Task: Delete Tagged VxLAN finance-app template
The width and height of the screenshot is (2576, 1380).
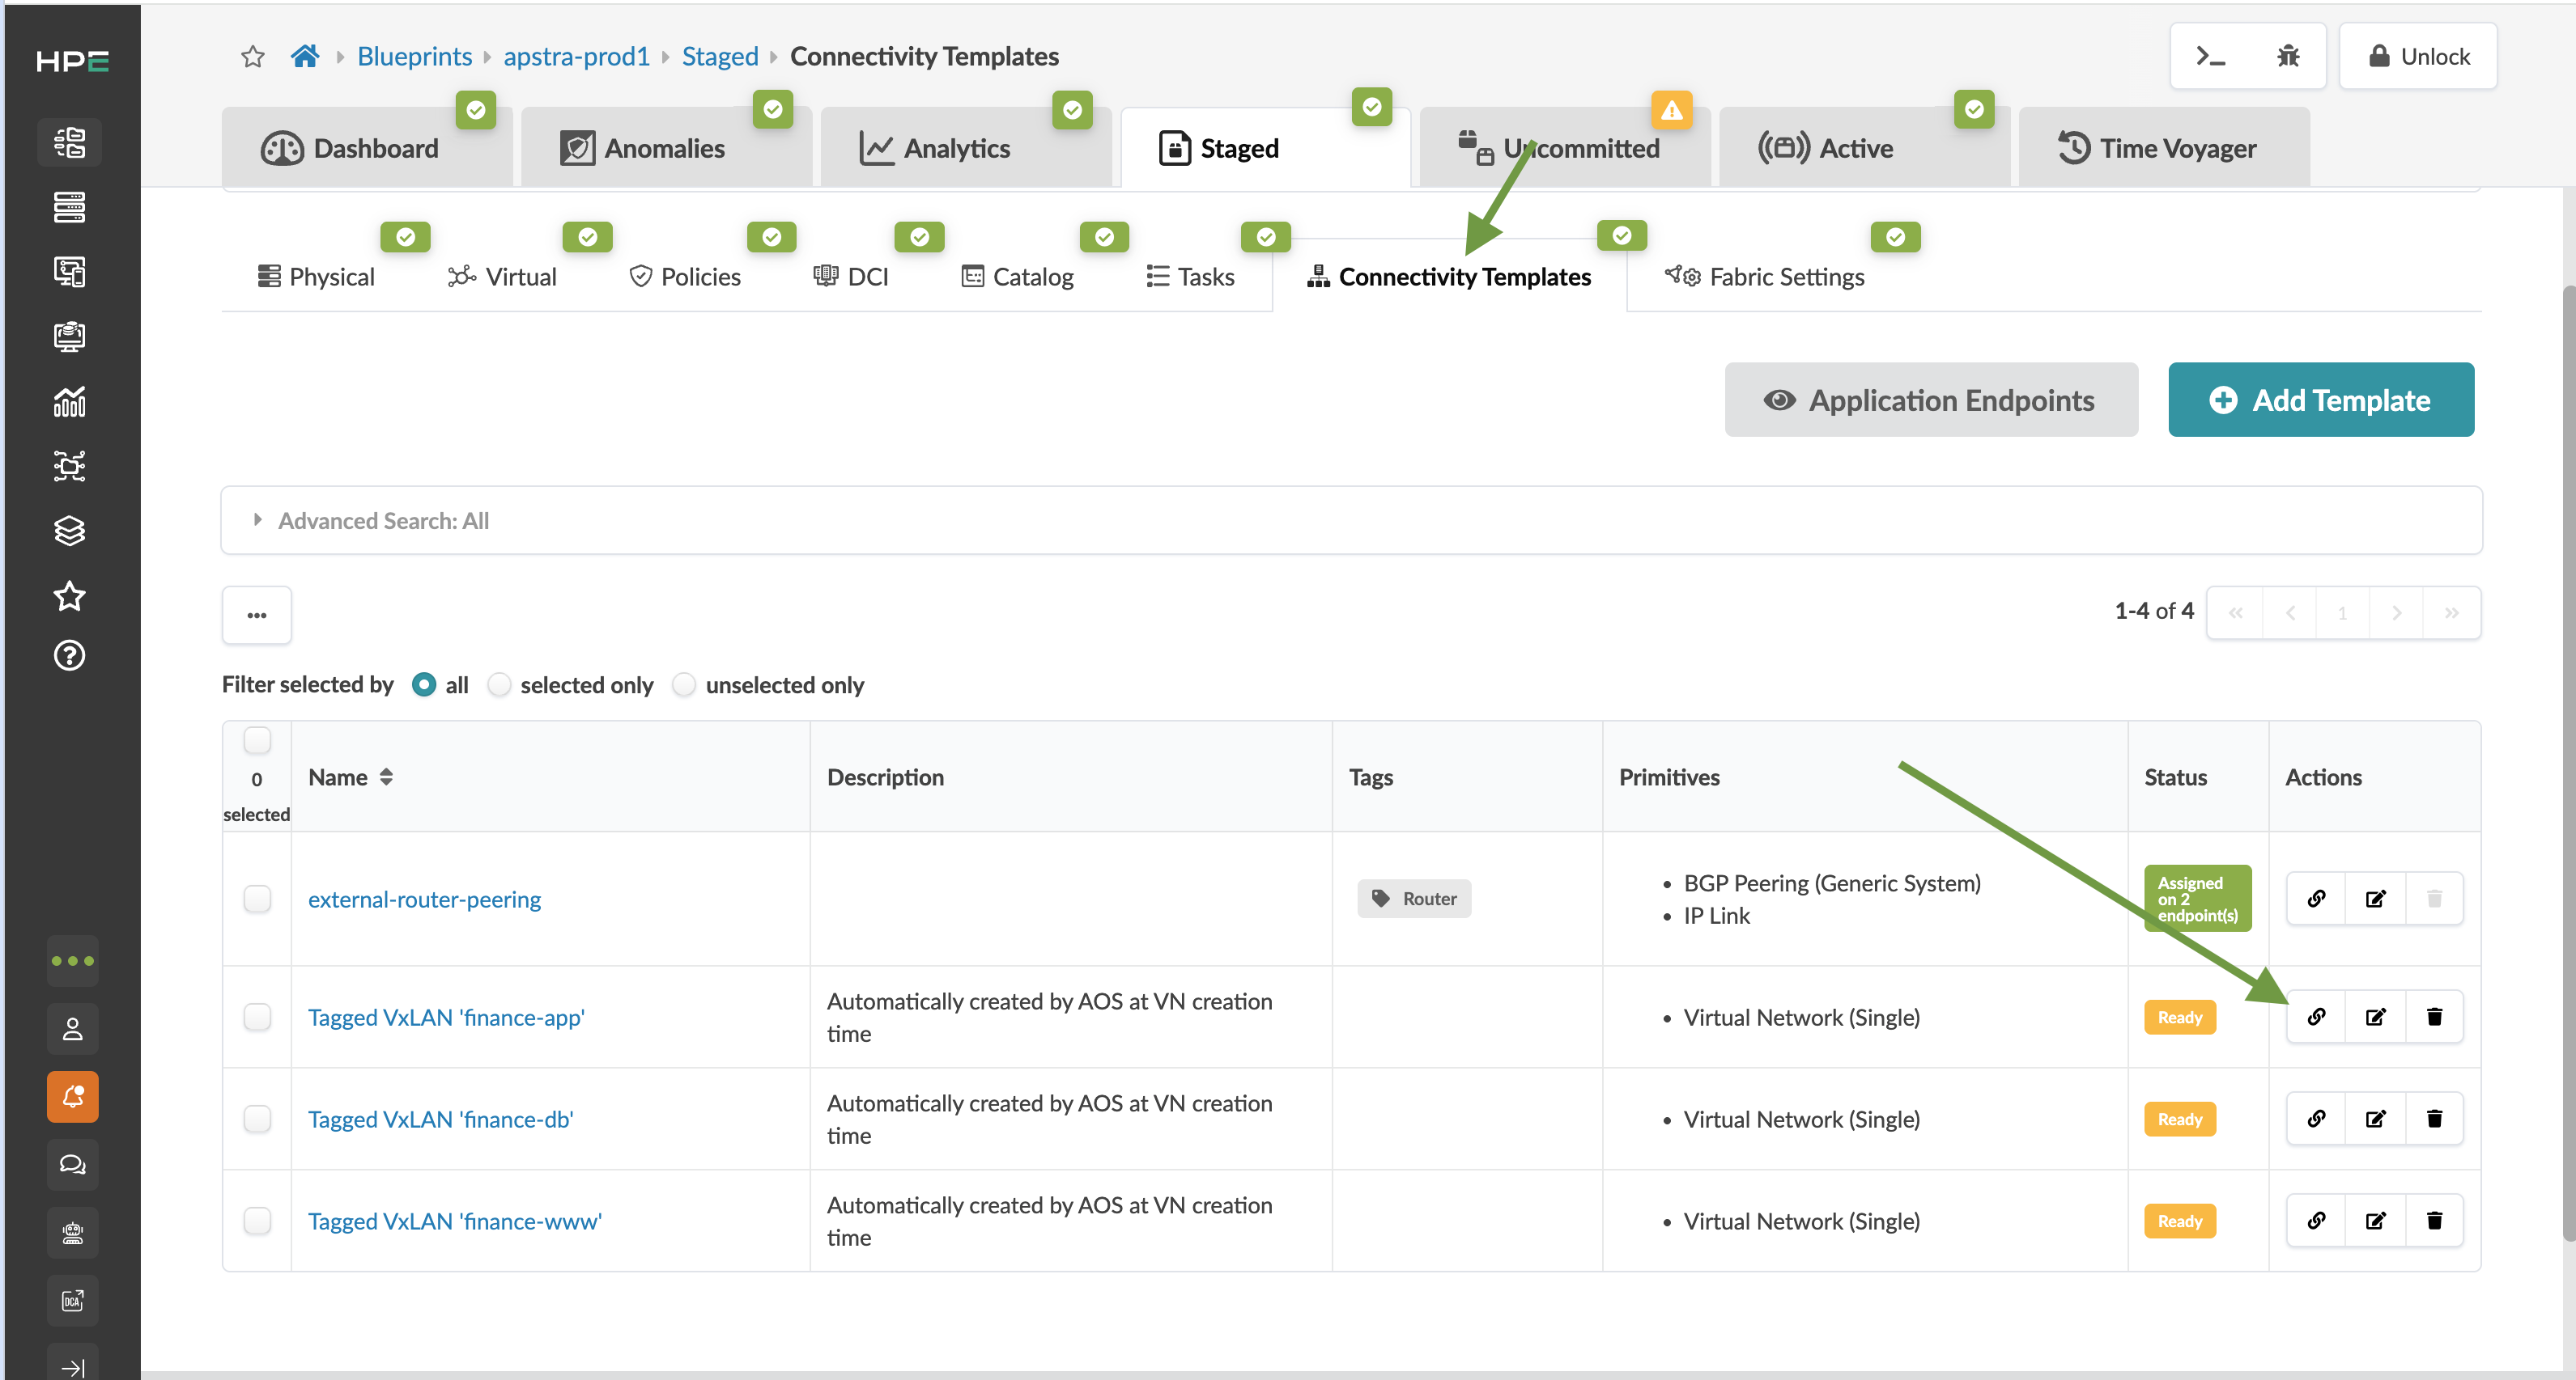Action: pos(2434,1018)
